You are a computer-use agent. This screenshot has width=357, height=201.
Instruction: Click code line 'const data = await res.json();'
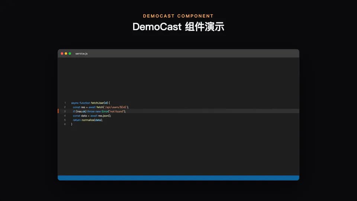pyautogui.click(x=92, y=116)
